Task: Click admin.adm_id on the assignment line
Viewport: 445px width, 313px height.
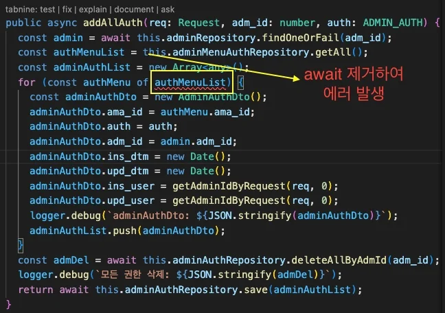Action: click(x=196, y=141)
